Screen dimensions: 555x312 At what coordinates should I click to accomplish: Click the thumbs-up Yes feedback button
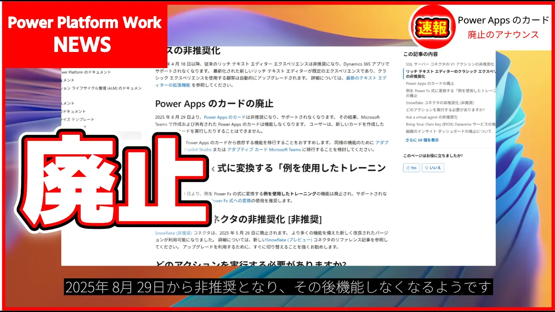(411, 168)
